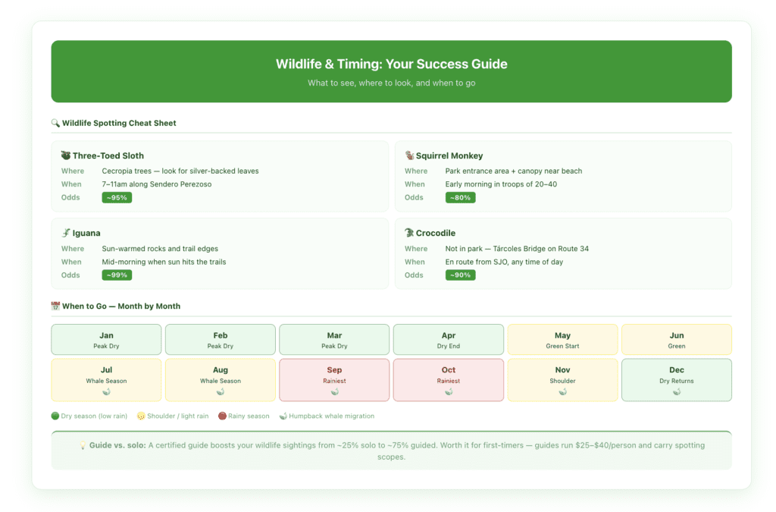Click the crocodile icon in the Crocodile card
The height and width of the screenshot is (512, 776).
(x=409, y=233)
